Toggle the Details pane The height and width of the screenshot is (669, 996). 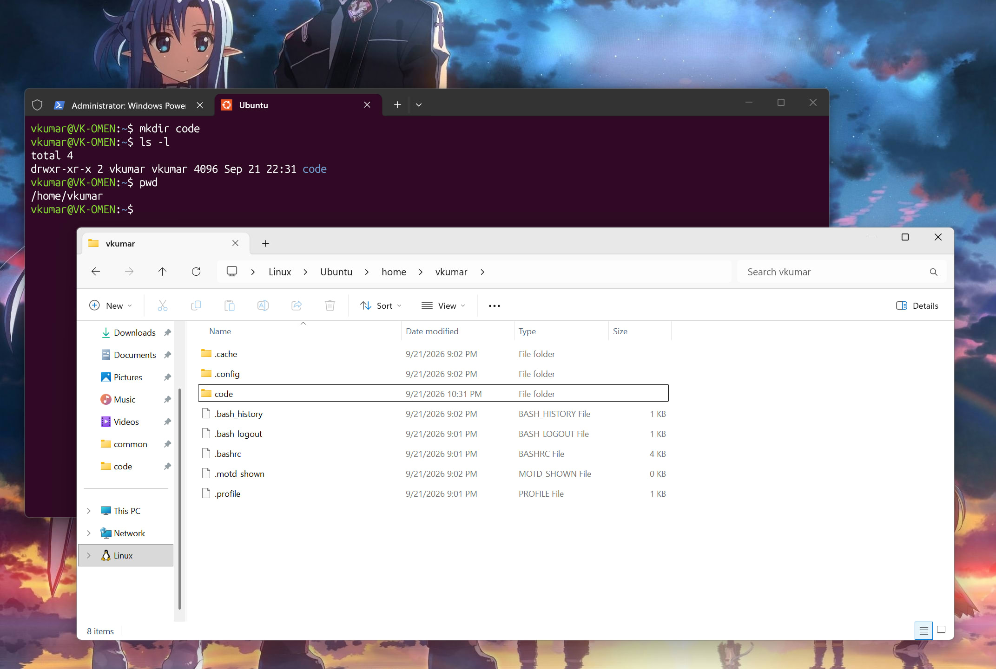[x=917, y=305]
